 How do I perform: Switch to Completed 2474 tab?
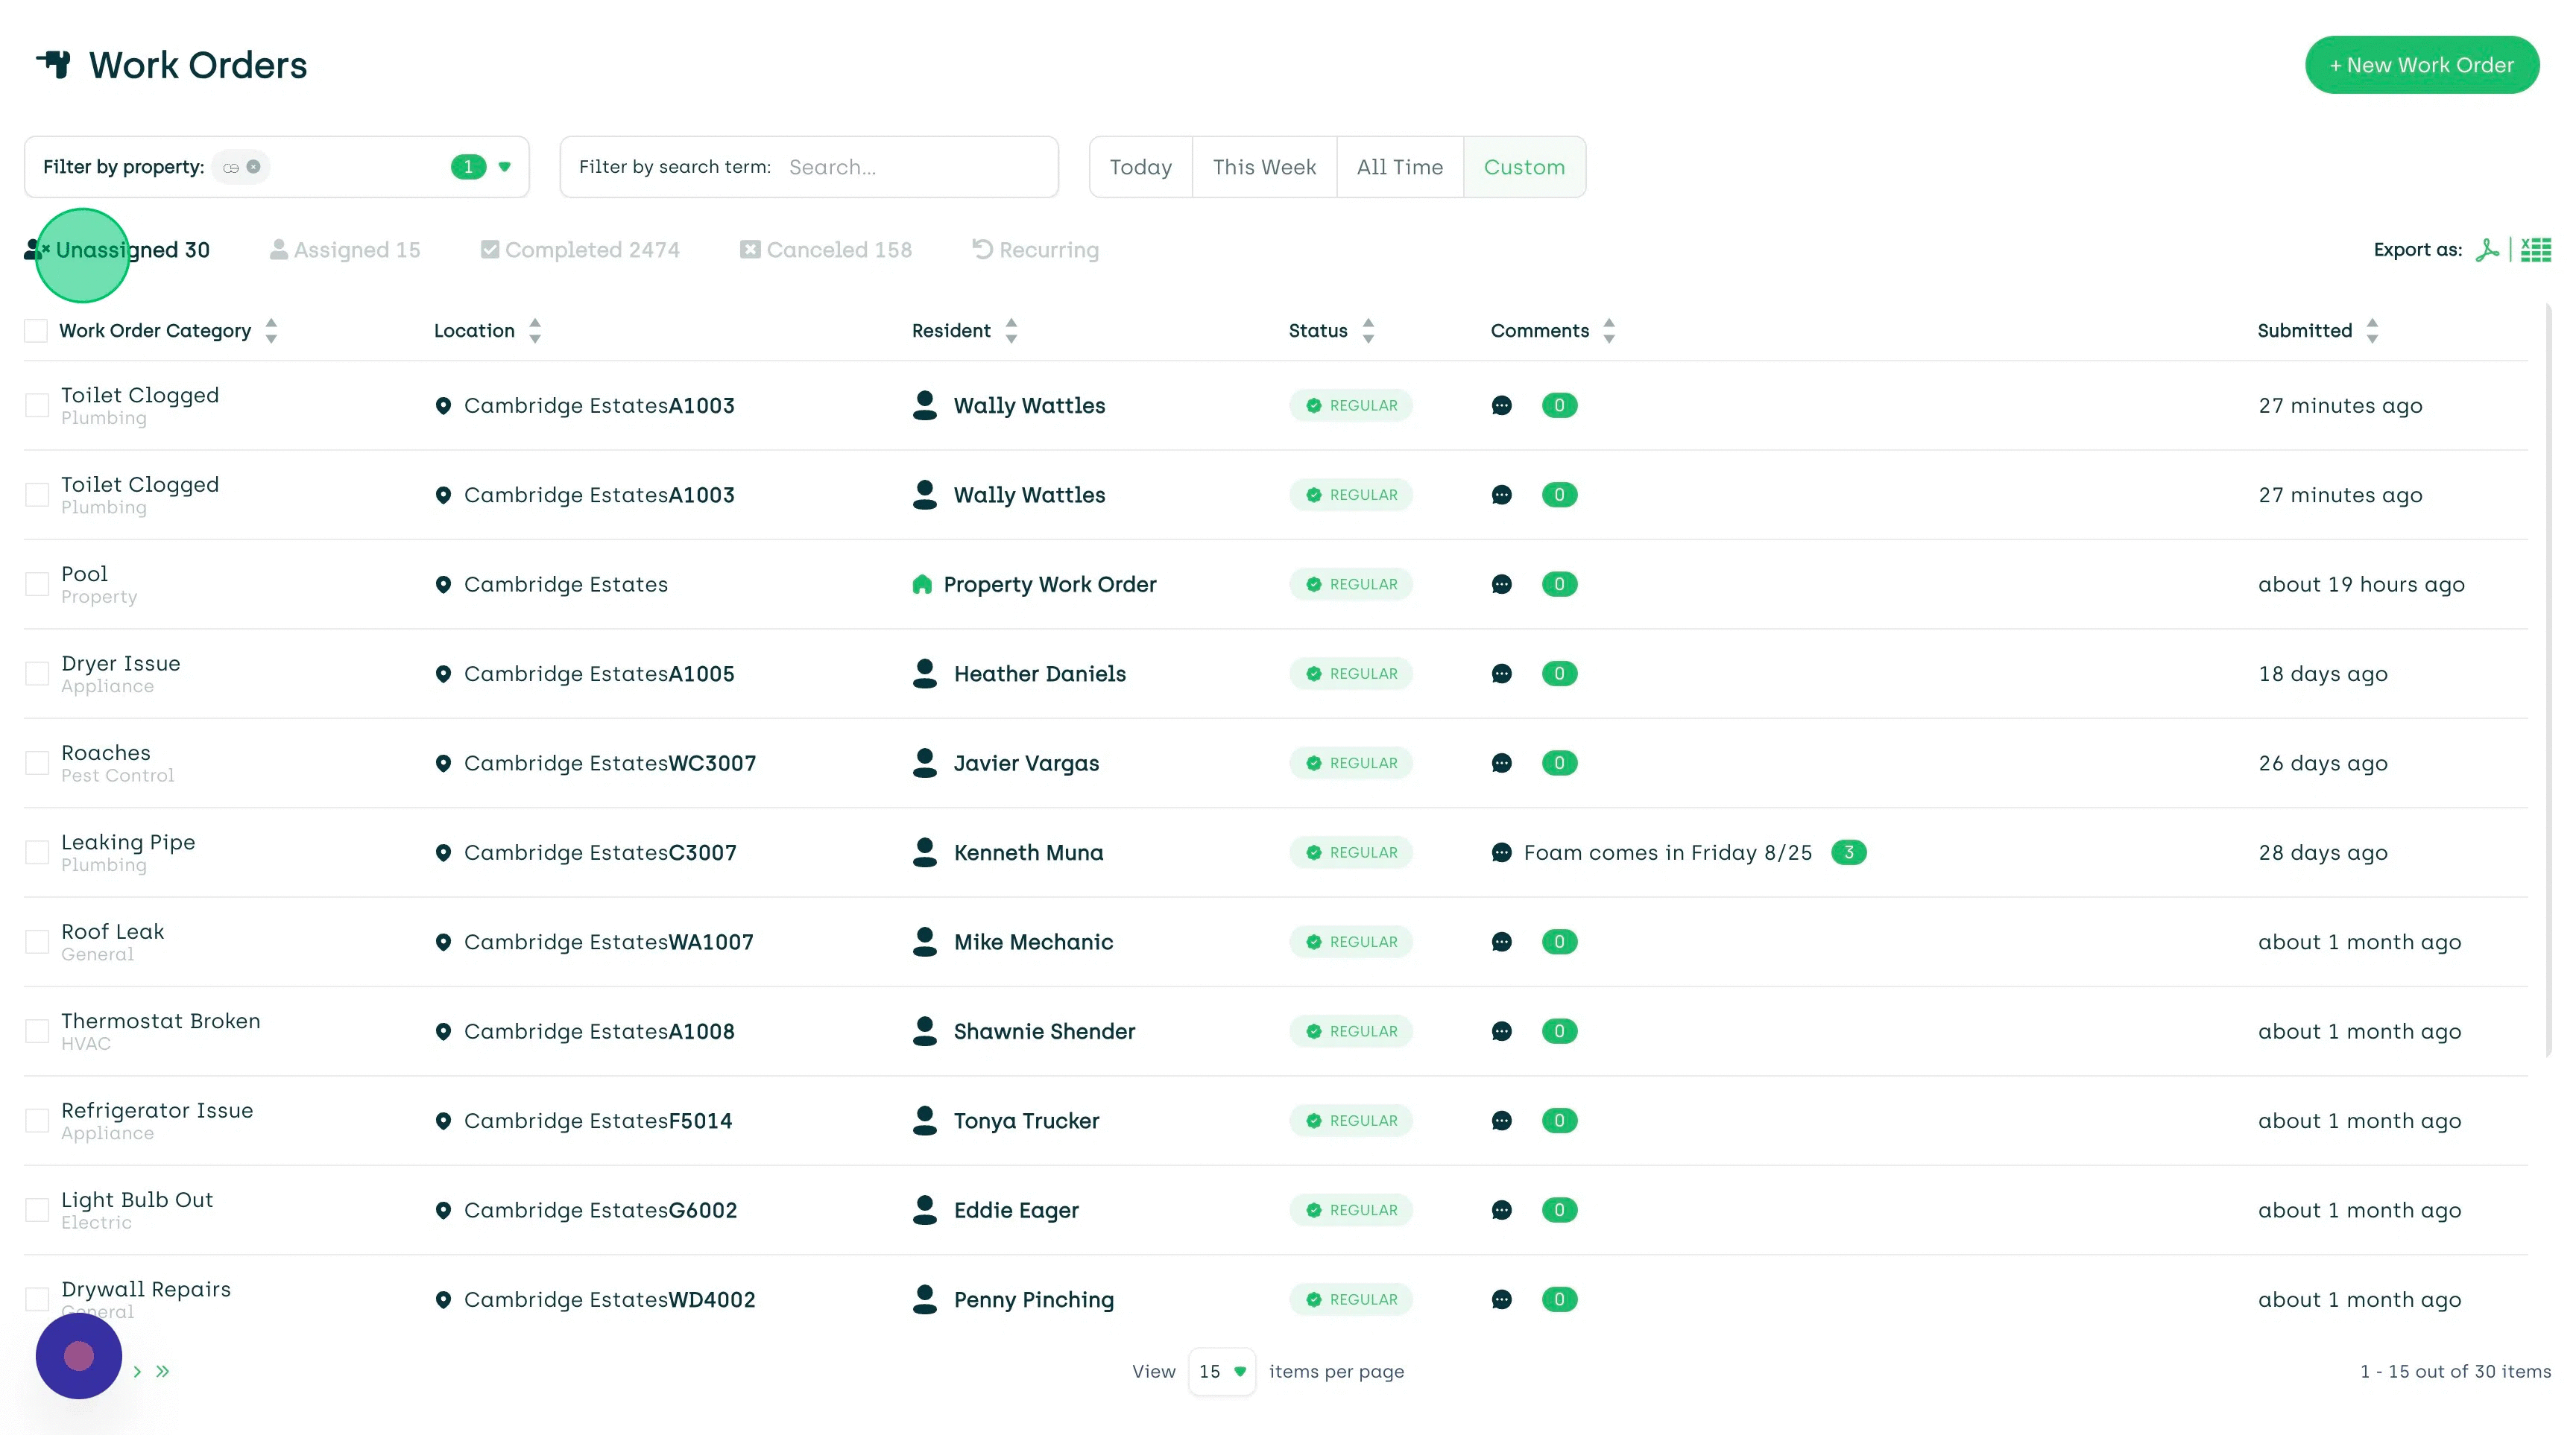pyautogui.click(x=580, y=250)
